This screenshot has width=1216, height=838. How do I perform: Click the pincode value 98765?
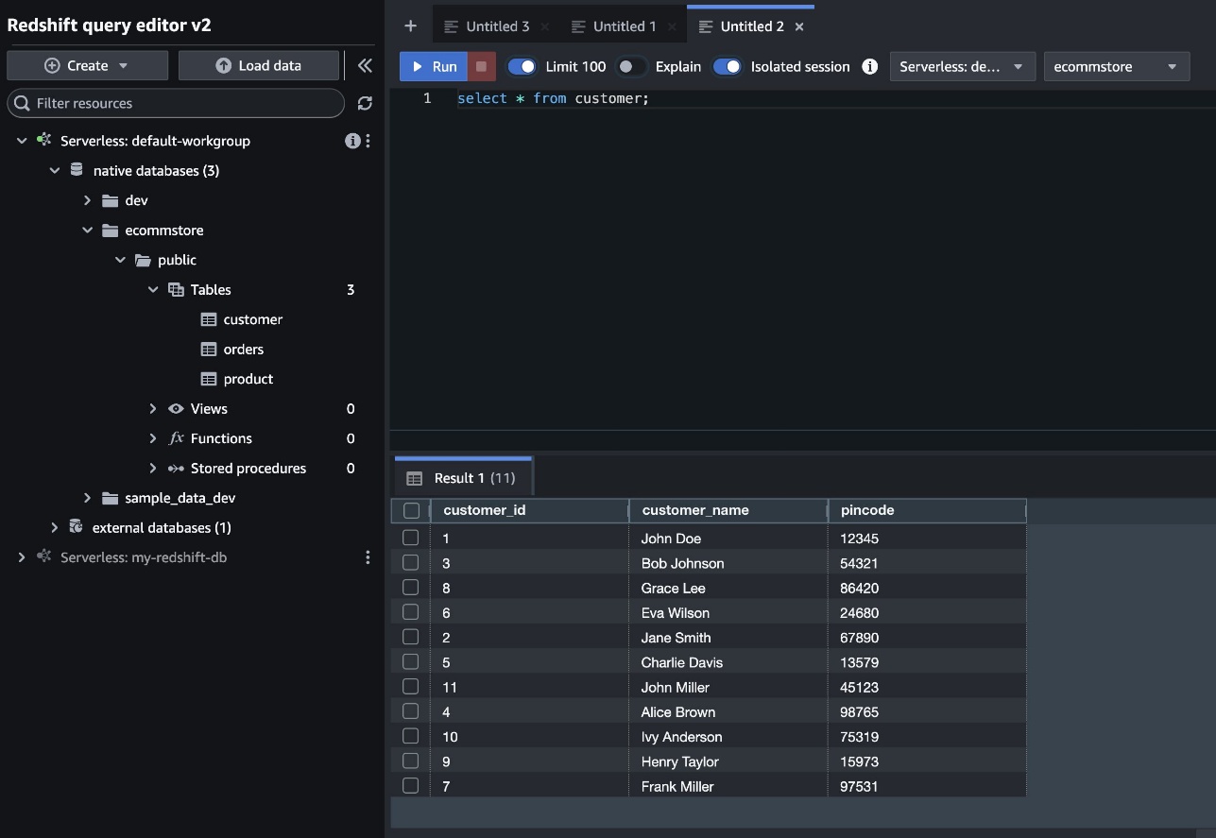pos(859,711)
